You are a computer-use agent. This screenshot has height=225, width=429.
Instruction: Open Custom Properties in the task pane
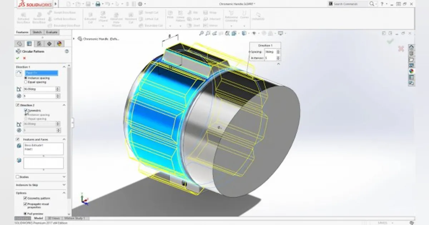point(411,77)
